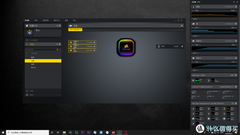Open the Settings menu in the iCUE top bar
The height and width of the screenshot is (135, 240).
pos(66,20)
